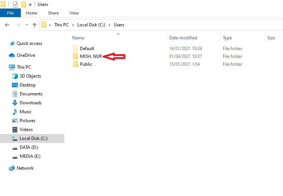Click the New folder icon in title bar
The image size is (283, 196).
pyautogui.click(x=23, y=4)
